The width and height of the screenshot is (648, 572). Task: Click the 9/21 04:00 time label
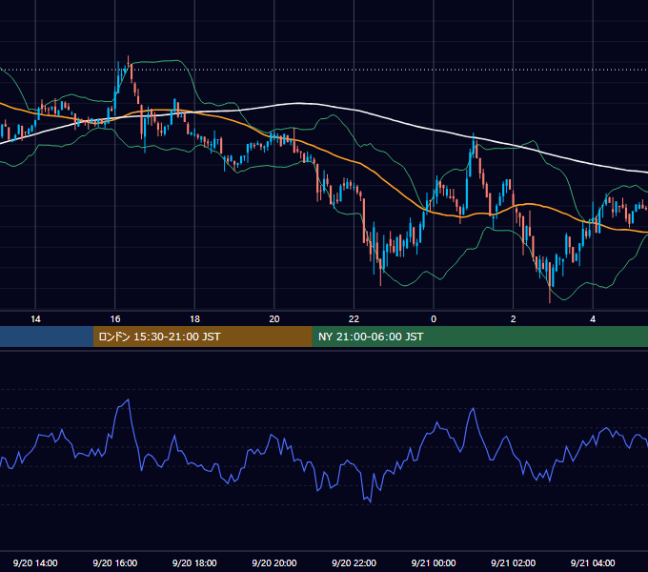(593, 562)
